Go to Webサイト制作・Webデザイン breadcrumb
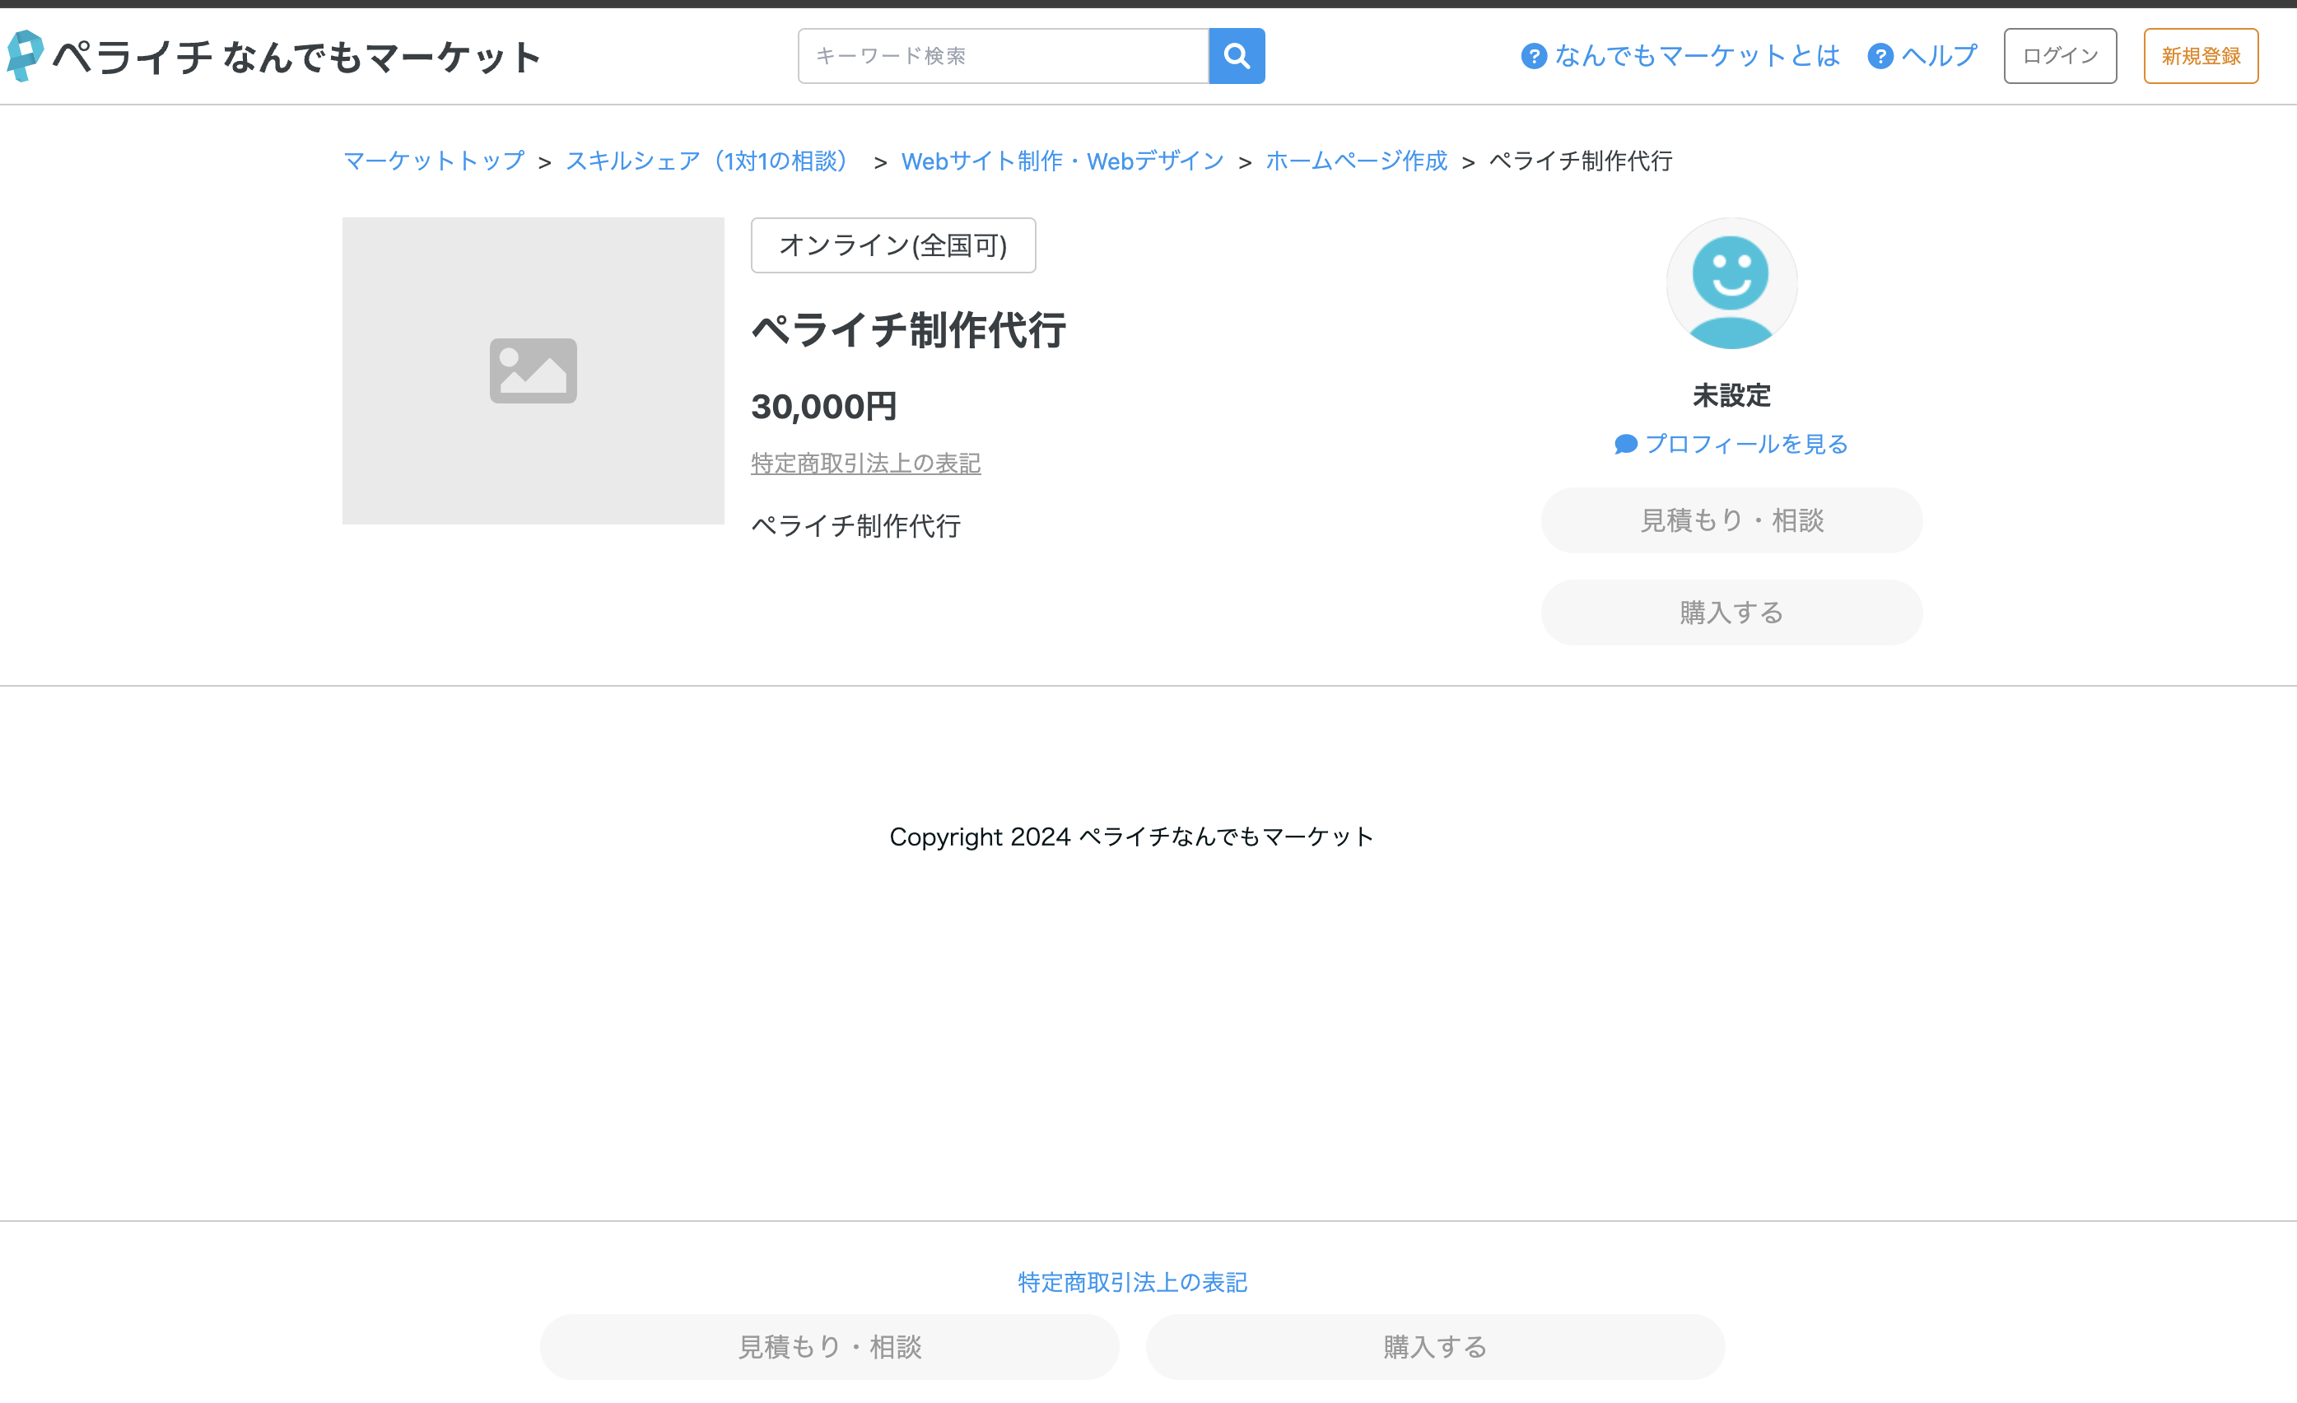2297x1403 pixels. tap(1062, 161)
